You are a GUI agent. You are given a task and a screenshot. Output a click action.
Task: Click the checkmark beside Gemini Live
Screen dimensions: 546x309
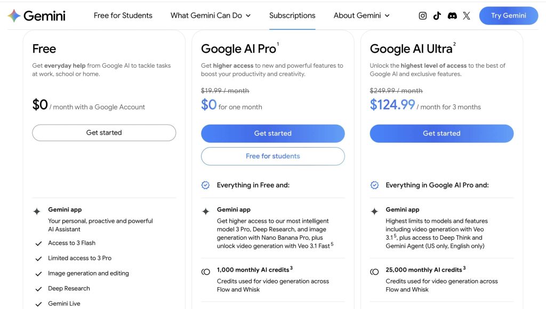(x=38, y=304)
